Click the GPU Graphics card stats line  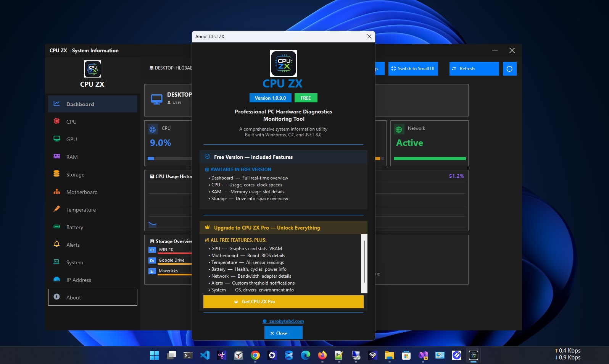pyautogui.click(x=245, y=249)
